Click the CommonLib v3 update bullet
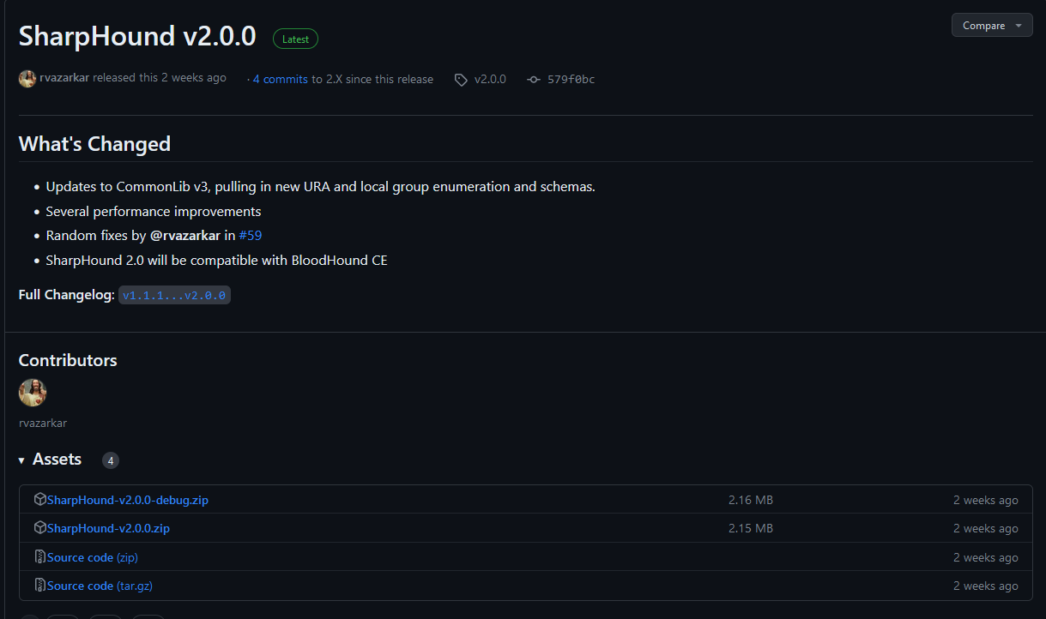The width and height of the screenshot is (1046, 619). coord(321,186)
